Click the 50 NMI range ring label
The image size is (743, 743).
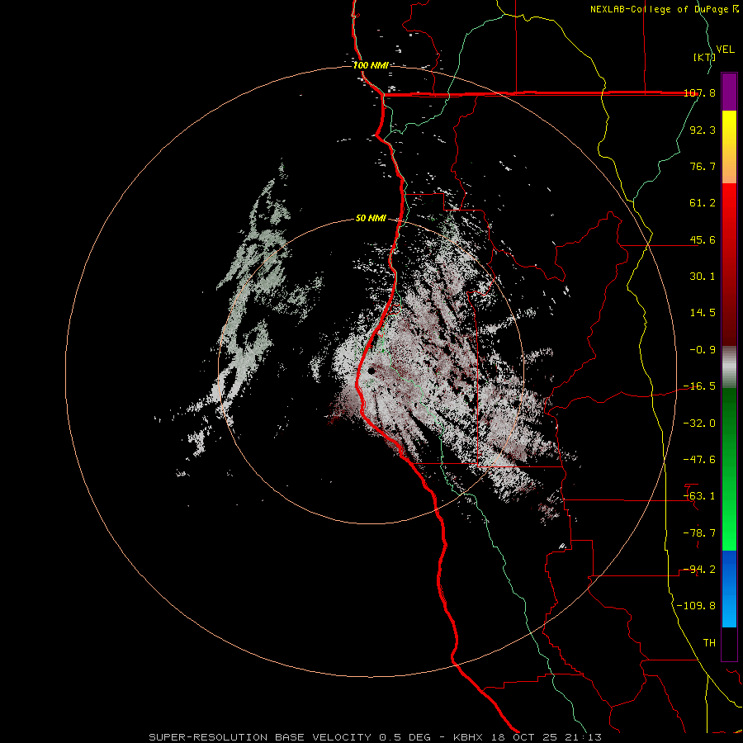pos(371,219)
